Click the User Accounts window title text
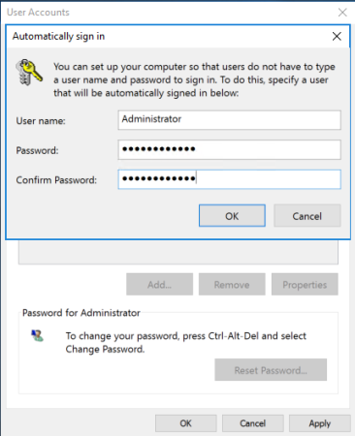 coord(38,13)
